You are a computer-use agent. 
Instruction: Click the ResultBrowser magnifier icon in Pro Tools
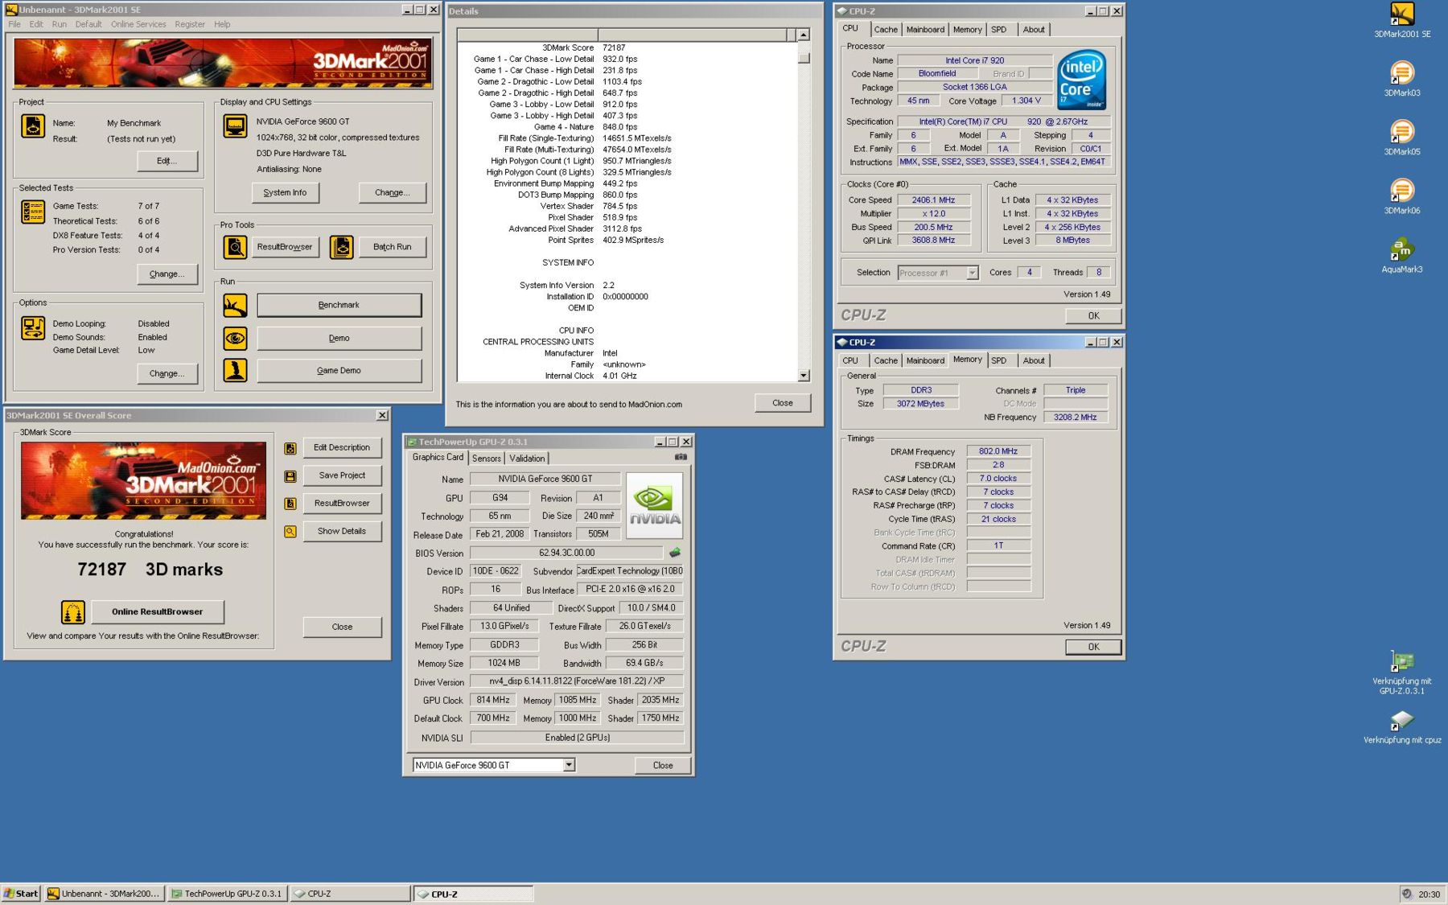coord(235,247)
